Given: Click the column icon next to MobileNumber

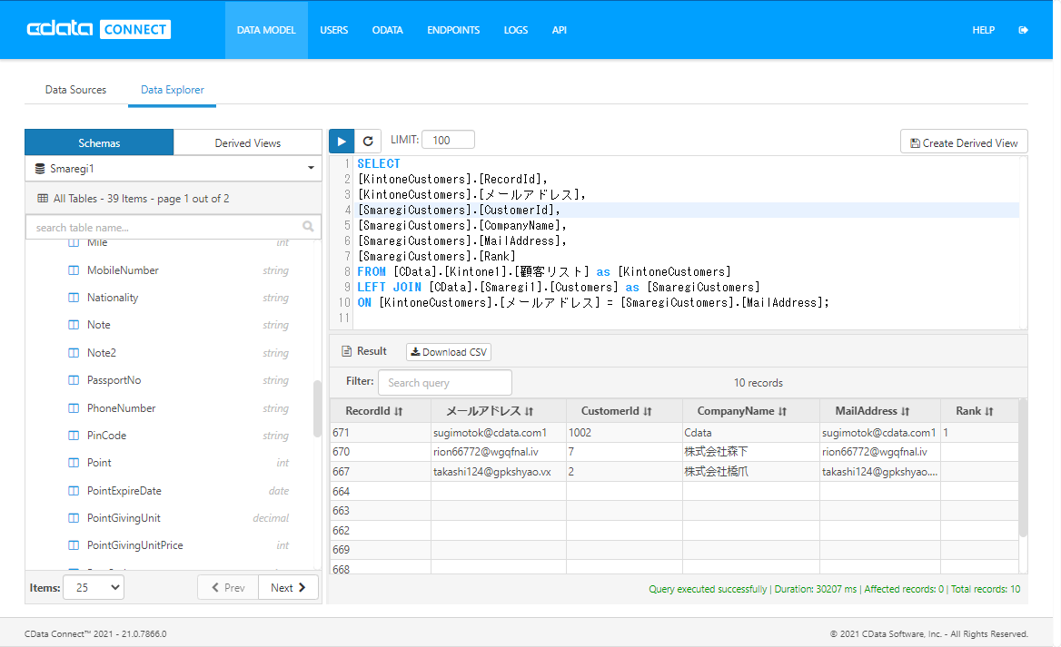Looking at the screenshot, I should pos(74,270).
